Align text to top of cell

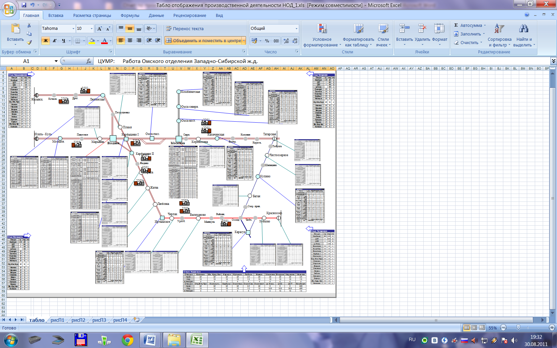[121, 29]
